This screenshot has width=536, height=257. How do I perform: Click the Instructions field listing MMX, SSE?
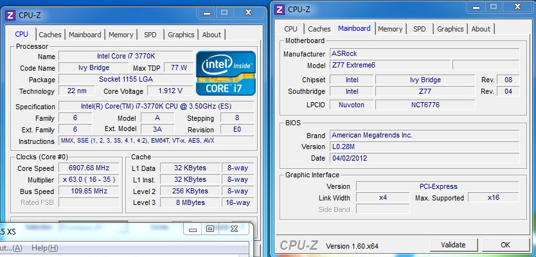pyautogui.click(x=156, y=141)
